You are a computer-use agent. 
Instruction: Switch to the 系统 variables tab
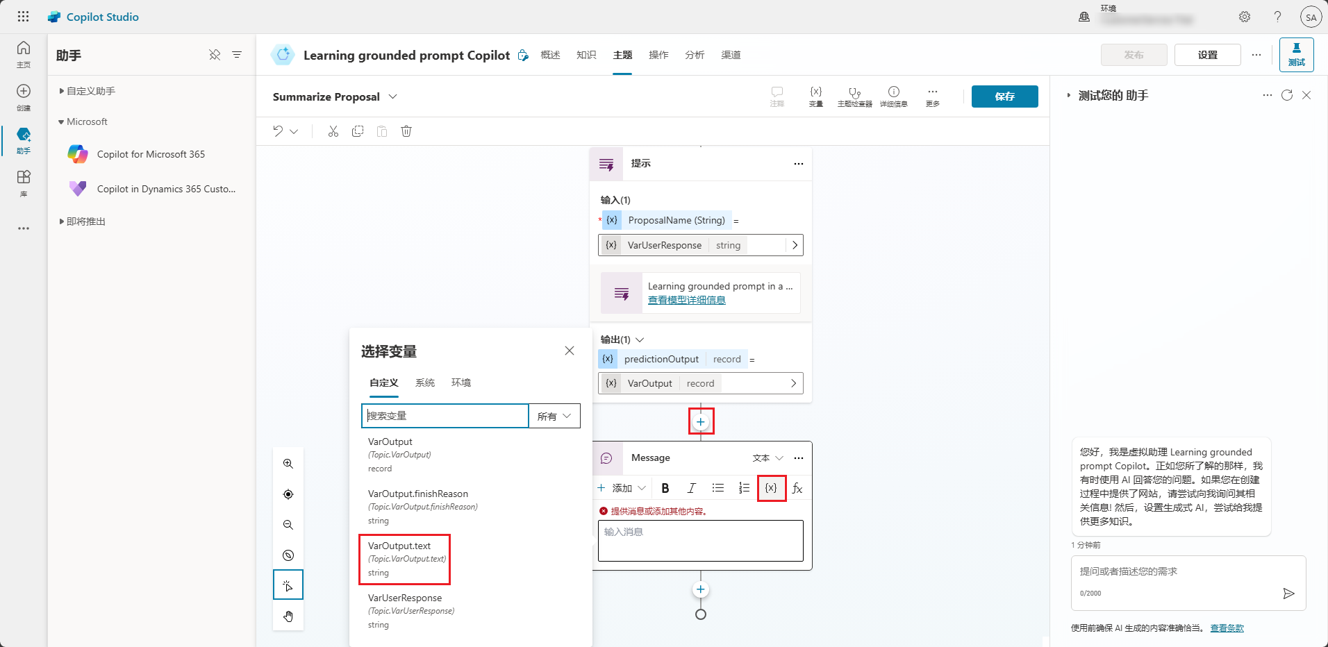pyautogui.click(x=425, y=383)
